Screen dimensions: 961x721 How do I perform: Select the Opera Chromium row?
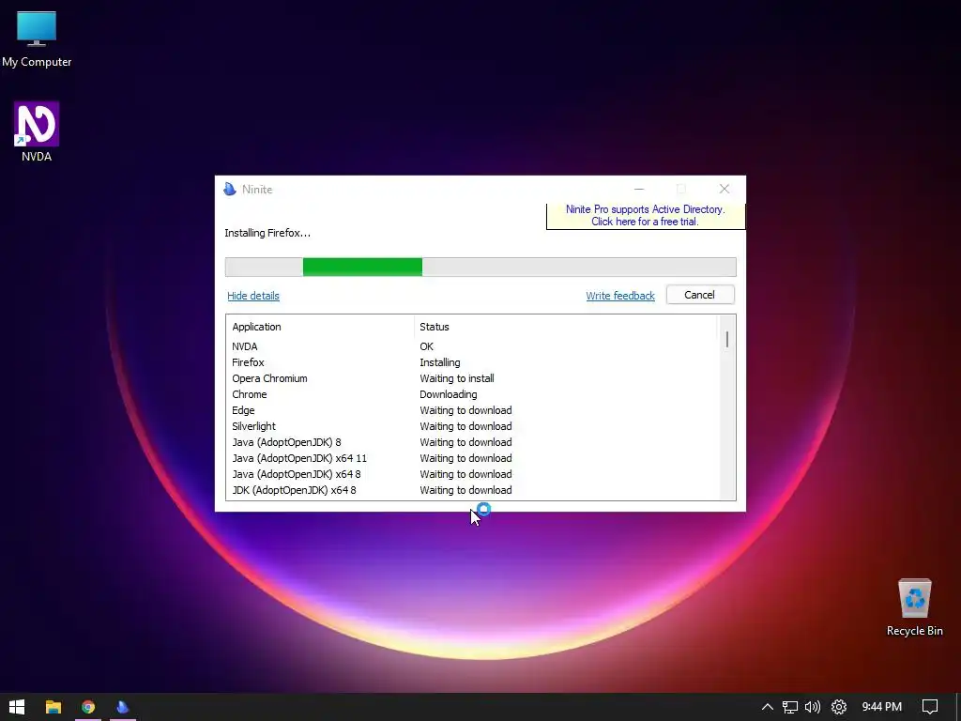pyautogui.click(x=472, y=378)
